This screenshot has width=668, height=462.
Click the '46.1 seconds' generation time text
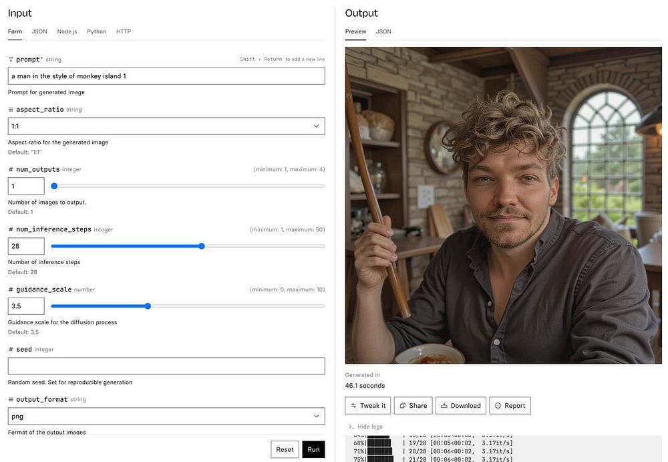click(x=365, y=386)
